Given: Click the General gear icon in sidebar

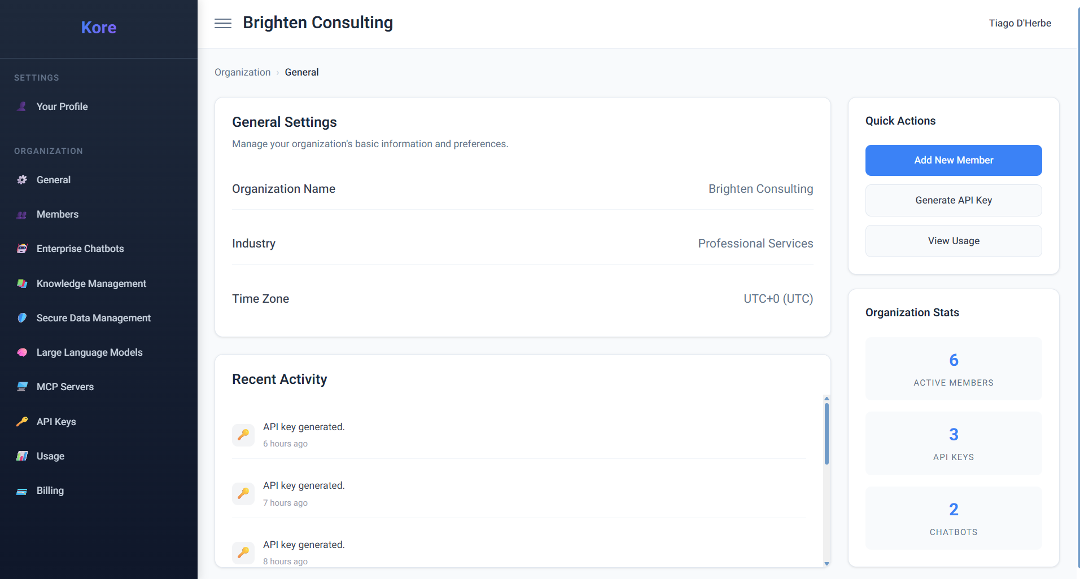Looking at the screenshot, I should click(22, 180).
